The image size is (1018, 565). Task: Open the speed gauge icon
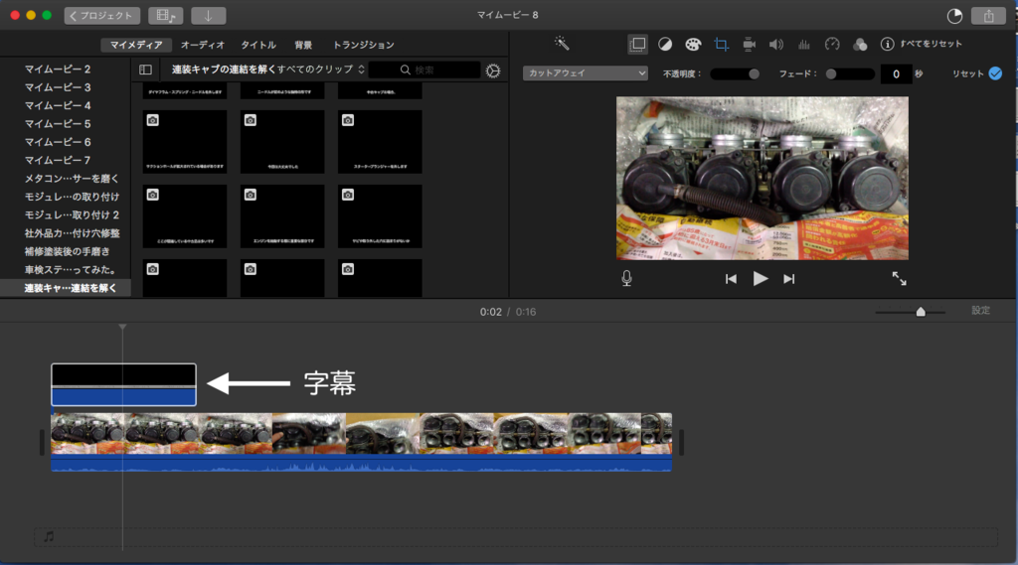pos(832,44)
